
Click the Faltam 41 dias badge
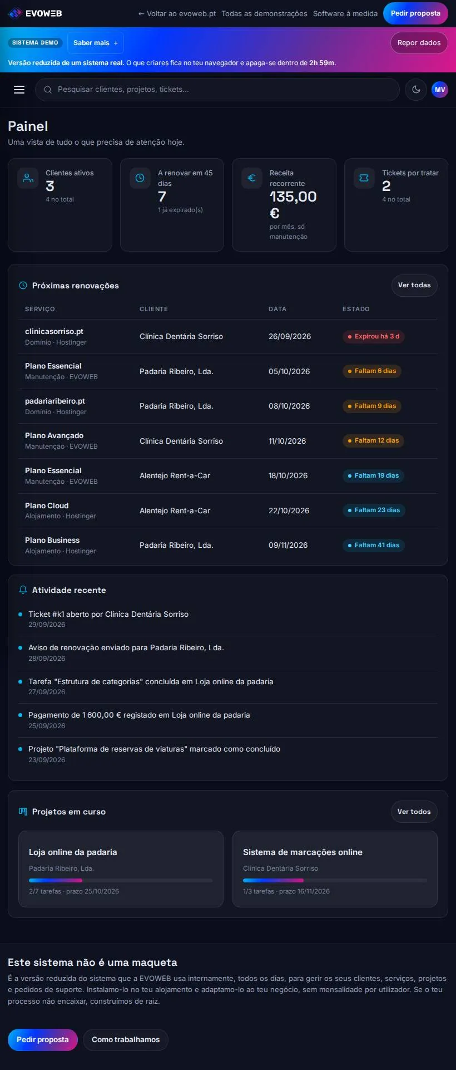click(374, 545)
